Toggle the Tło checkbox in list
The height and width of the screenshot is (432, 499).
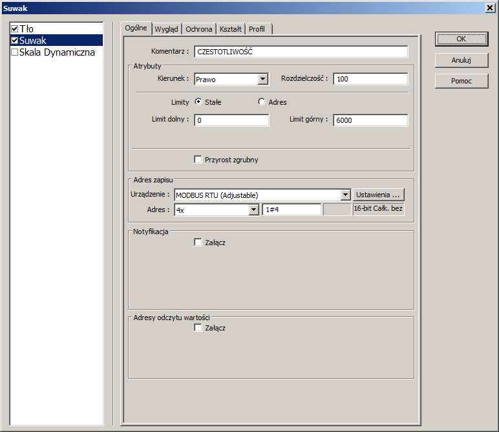tap(14, 29)
